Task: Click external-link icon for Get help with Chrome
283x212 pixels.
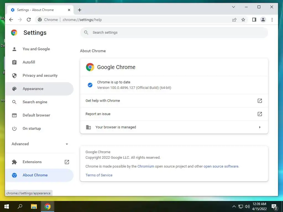Action: tap(260, 101)
